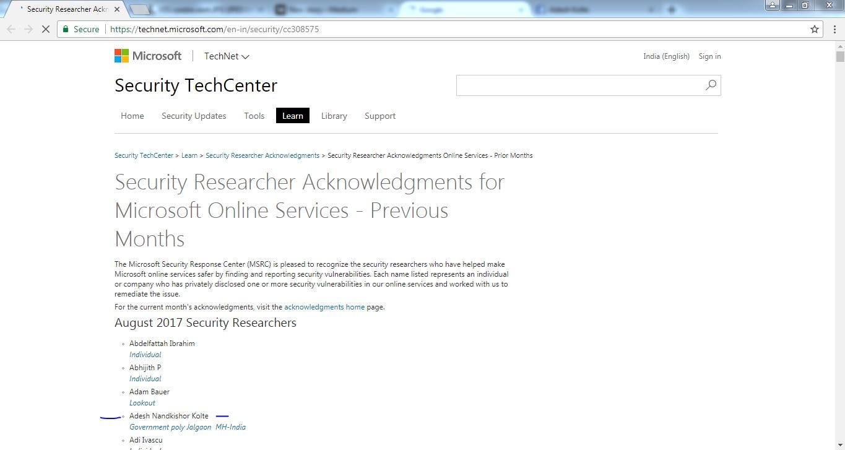Open the acknowledgments home link
Screen dimensions: 845x450
click(x=324, y=307)
